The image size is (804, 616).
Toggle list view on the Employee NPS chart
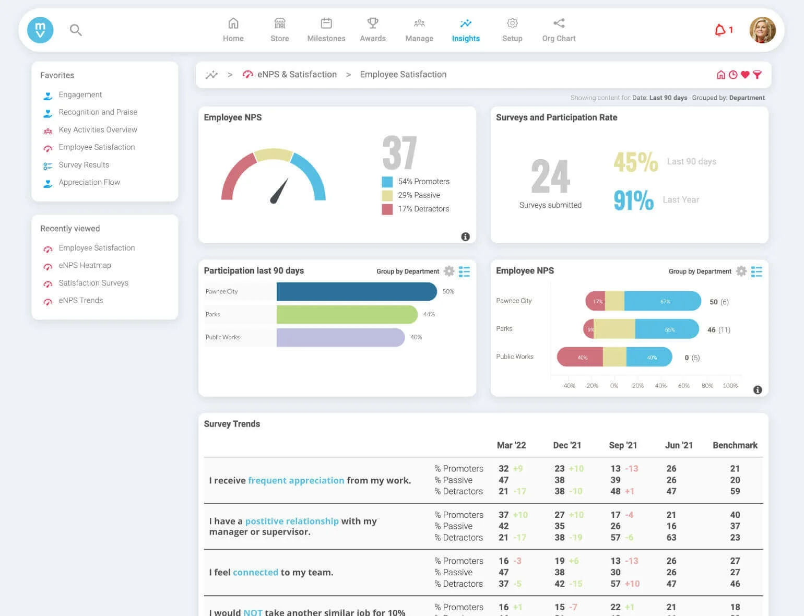[x=756, y=271]
